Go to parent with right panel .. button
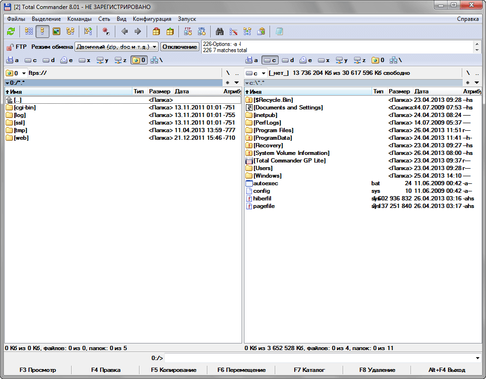This screenshot has height=379, width=486. (x=477, y=73)
